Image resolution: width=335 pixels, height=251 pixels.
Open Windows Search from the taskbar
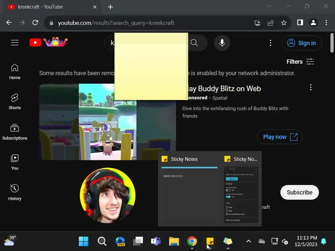point(102,242)
